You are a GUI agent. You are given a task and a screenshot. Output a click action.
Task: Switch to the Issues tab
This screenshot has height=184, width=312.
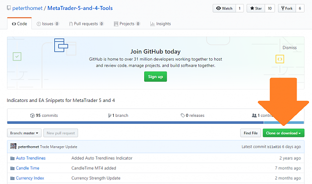[48, 24]
